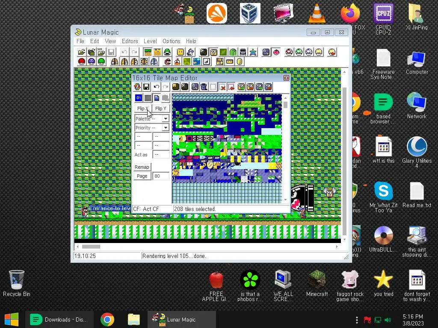The image size is (438, 328).
Task: Click the gold coin toolbar icon
Action: click(x=240, y=61)
